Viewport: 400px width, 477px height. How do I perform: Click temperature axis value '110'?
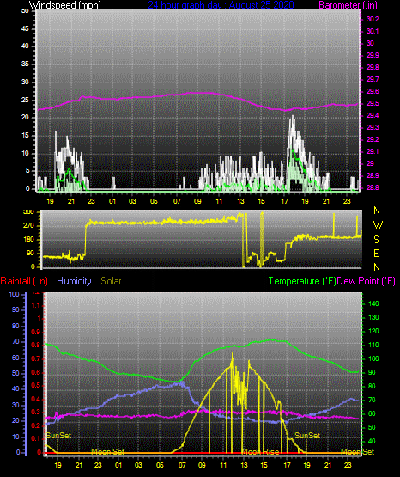(x=373, y=345)
